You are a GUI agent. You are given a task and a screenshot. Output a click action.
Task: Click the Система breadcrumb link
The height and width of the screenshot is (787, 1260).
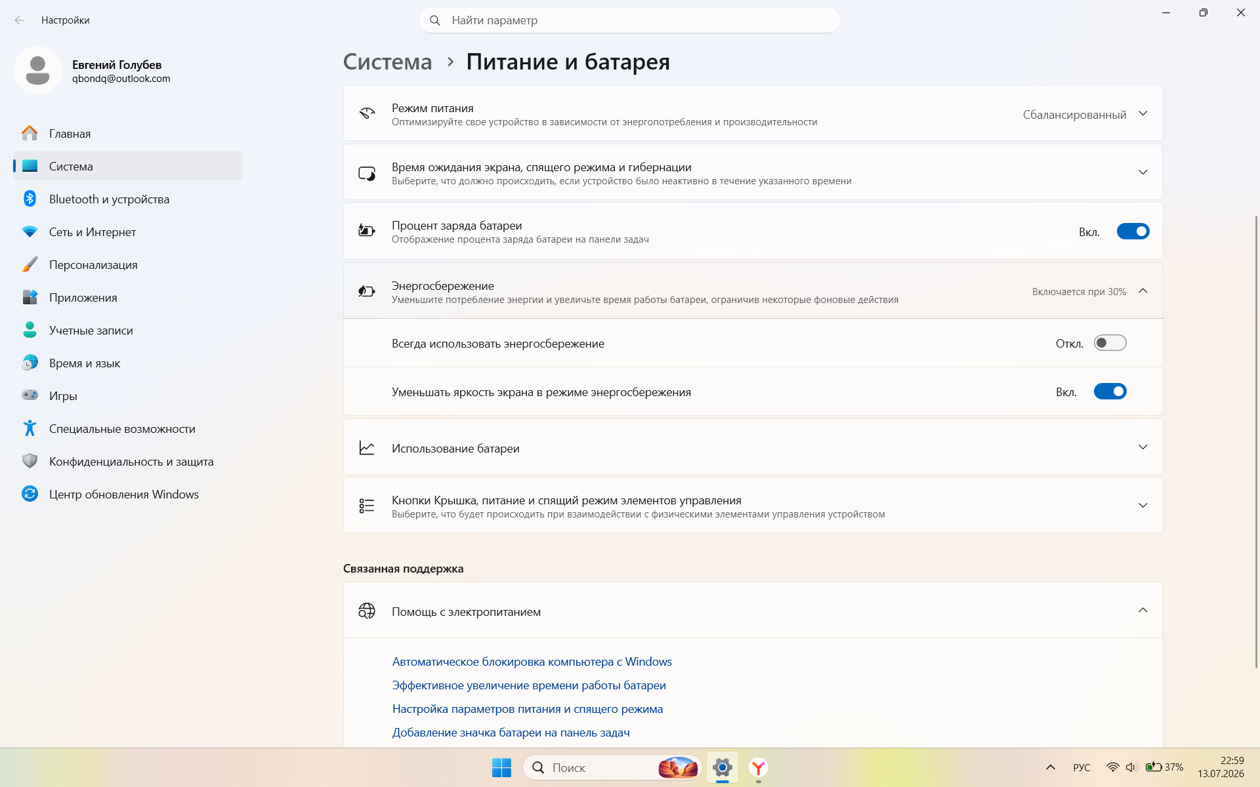[388, 62]
